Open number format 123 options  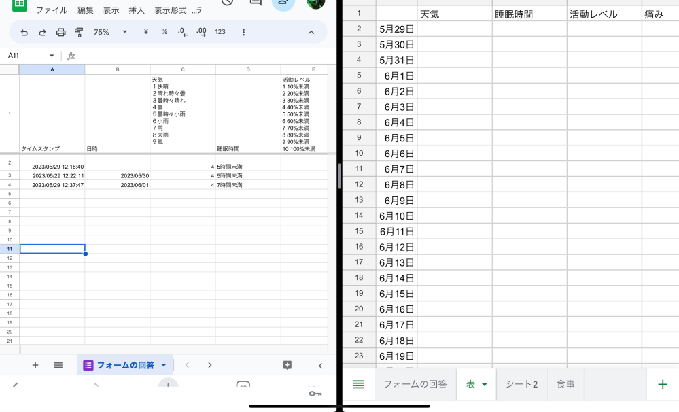[x=220, y=32]
